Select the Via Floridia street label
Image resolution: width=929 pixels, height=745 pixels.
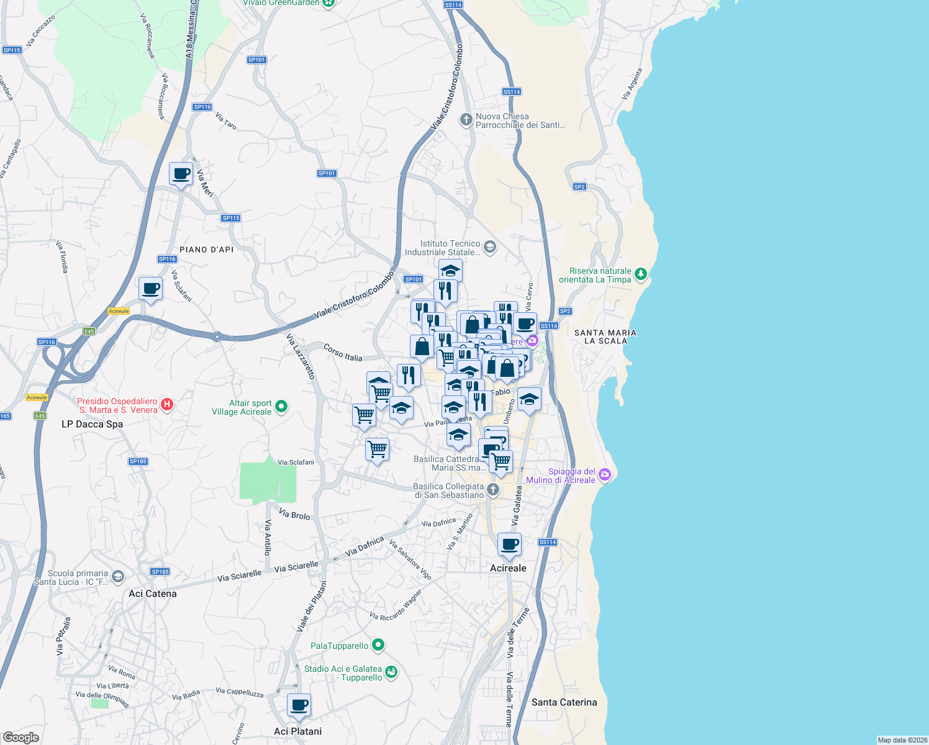click(62, 257)
